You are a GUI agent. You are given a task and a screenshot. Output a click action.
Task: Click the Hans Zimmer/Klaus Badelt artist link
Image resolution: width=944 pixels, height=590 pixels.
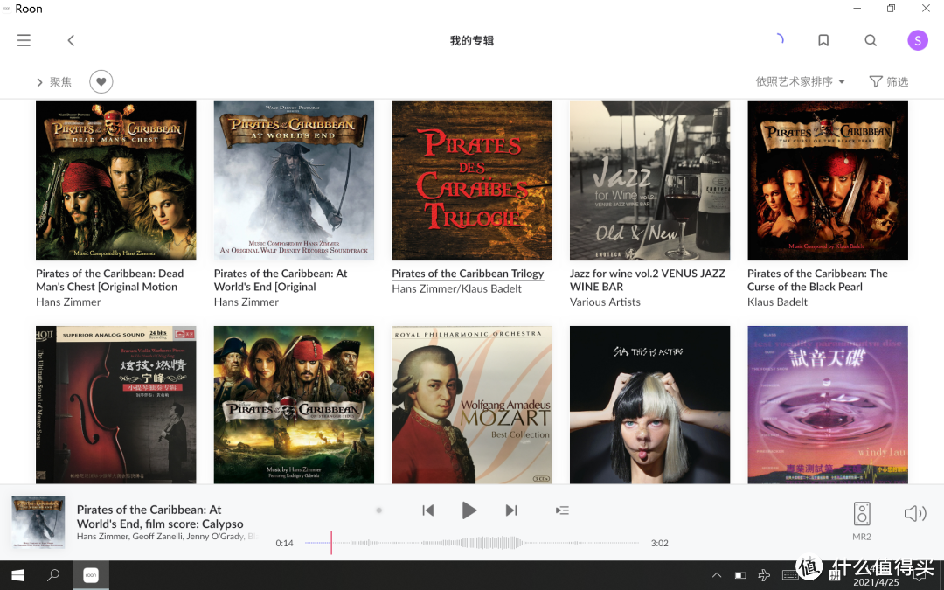point(456,288)
